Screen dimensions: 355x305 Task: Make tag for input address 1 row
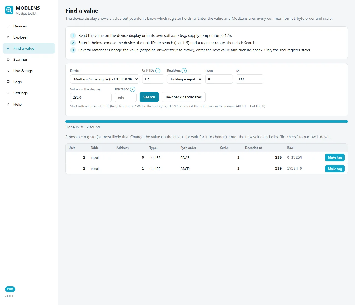pos(335,169)
